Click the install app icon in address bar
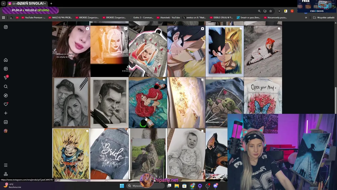Image resolution: width=337 pixels, height=190 pixels. tap(265, 11)
